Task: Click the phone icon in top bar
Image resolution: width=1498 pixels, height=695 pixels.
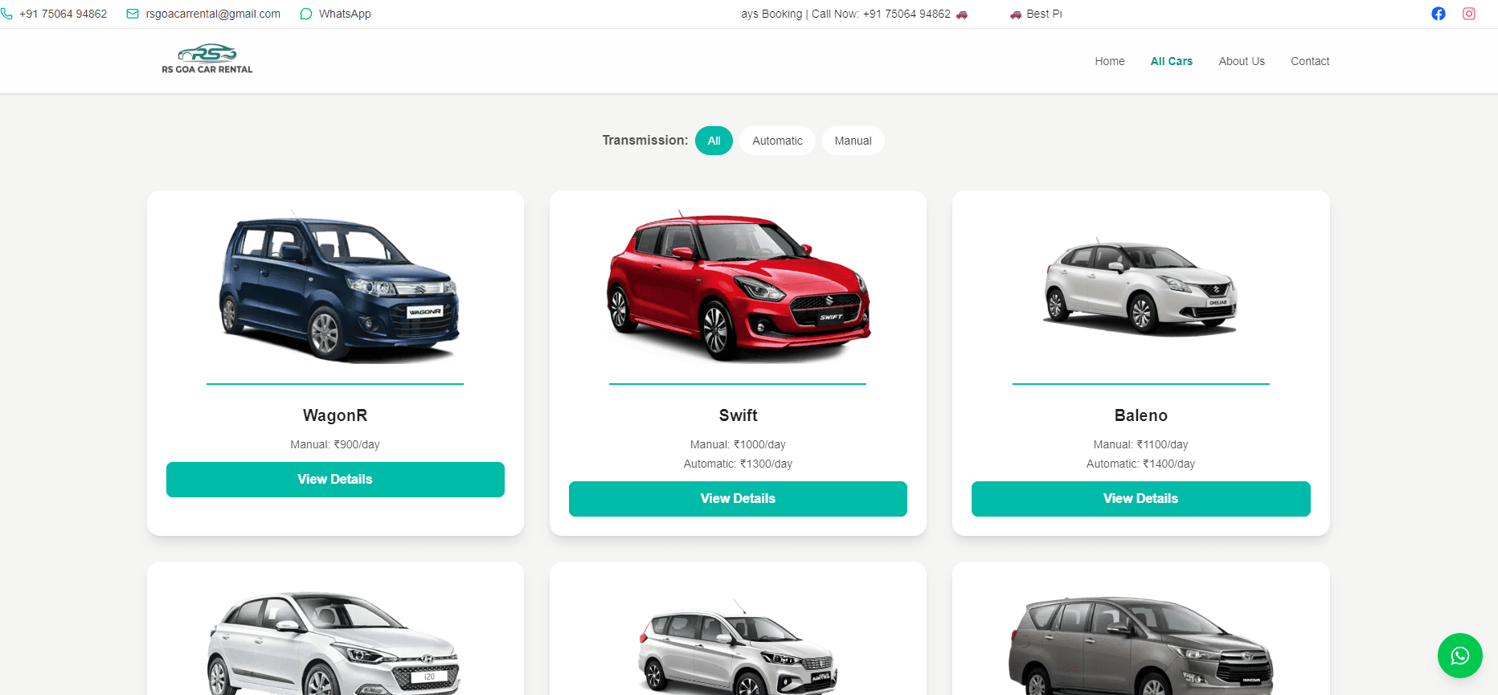Action: (x=6, y=14)
